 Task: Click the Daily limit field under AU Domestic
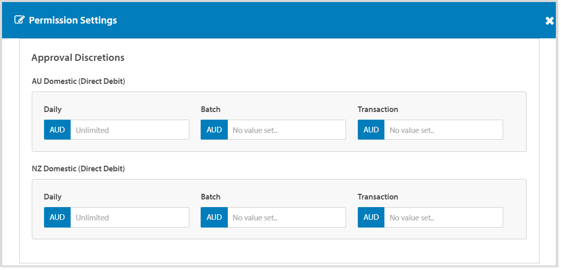click(x=130, y=130)
